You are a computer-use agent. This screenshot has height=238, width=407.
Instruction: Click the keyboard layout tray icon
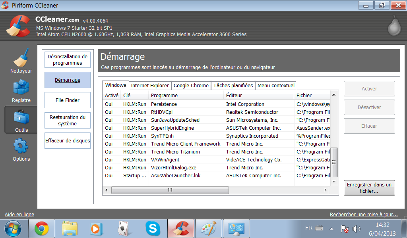[x=319, y=228]
